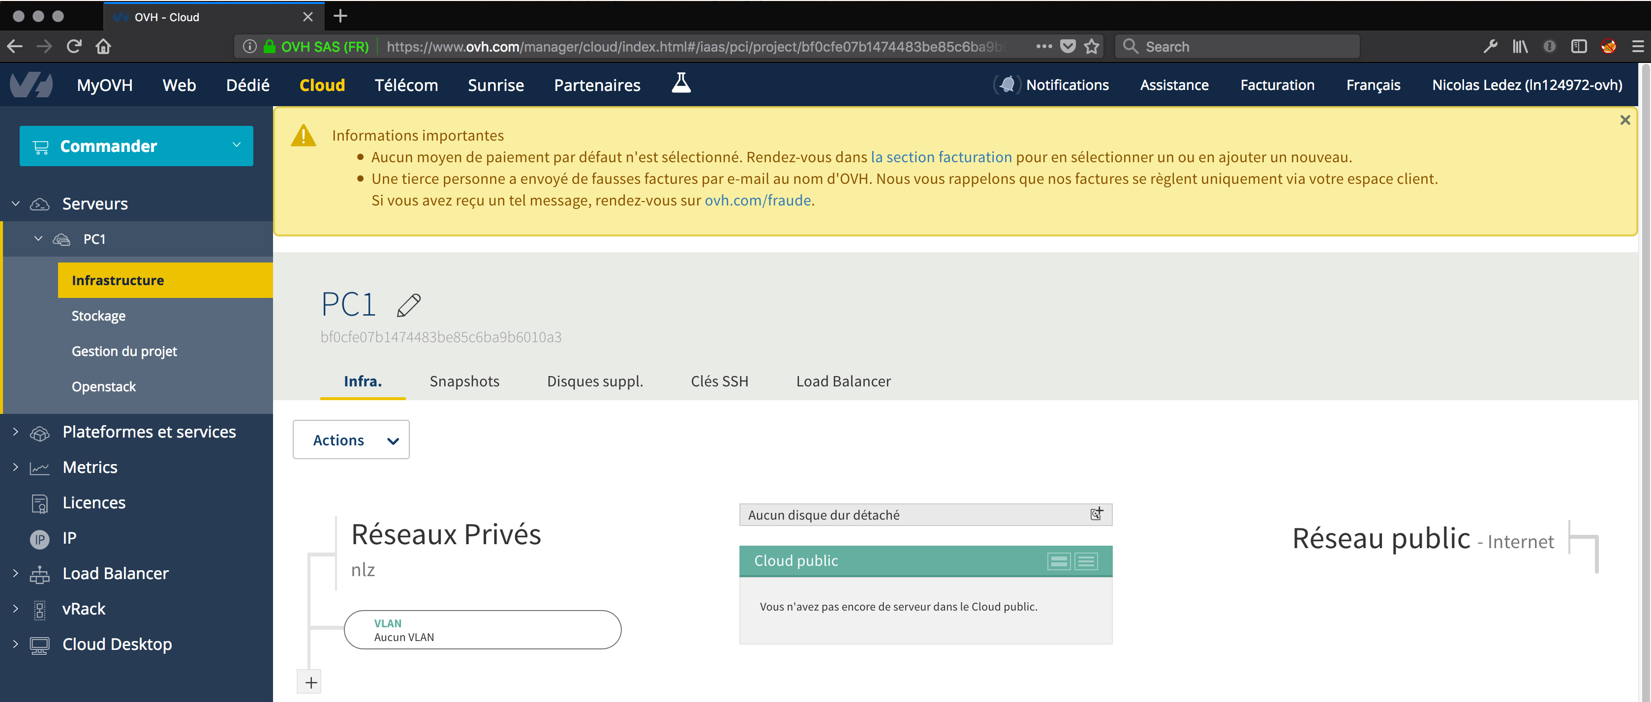Open the Load Balancer tab

pyautogui.click(x=843, y=381)
